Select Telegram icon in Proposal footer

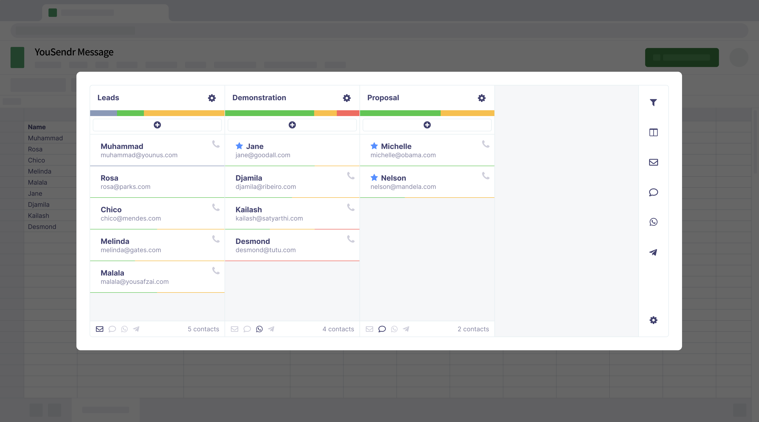(x=406, y=329)
